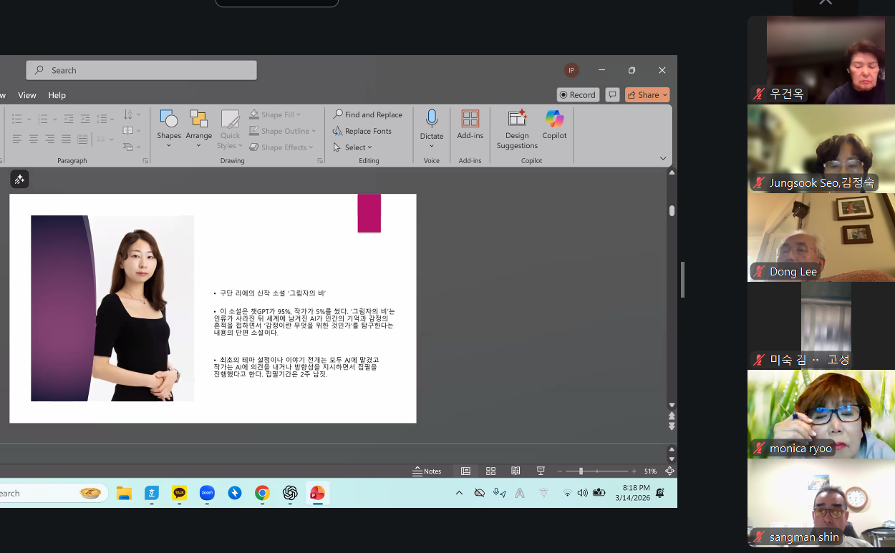Toggle Normal view button
Image resolution: width=895 pixels, height=553 pixels.
tap(465, 471)
